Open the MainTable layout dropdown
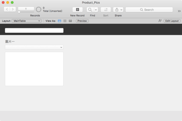The image size is (182, 121). tap(27, 21)
